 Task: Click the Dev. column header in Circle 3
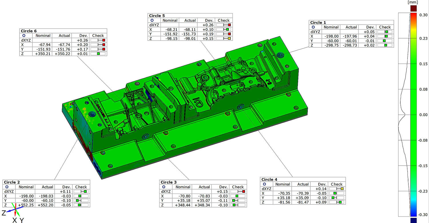point(224,187)
